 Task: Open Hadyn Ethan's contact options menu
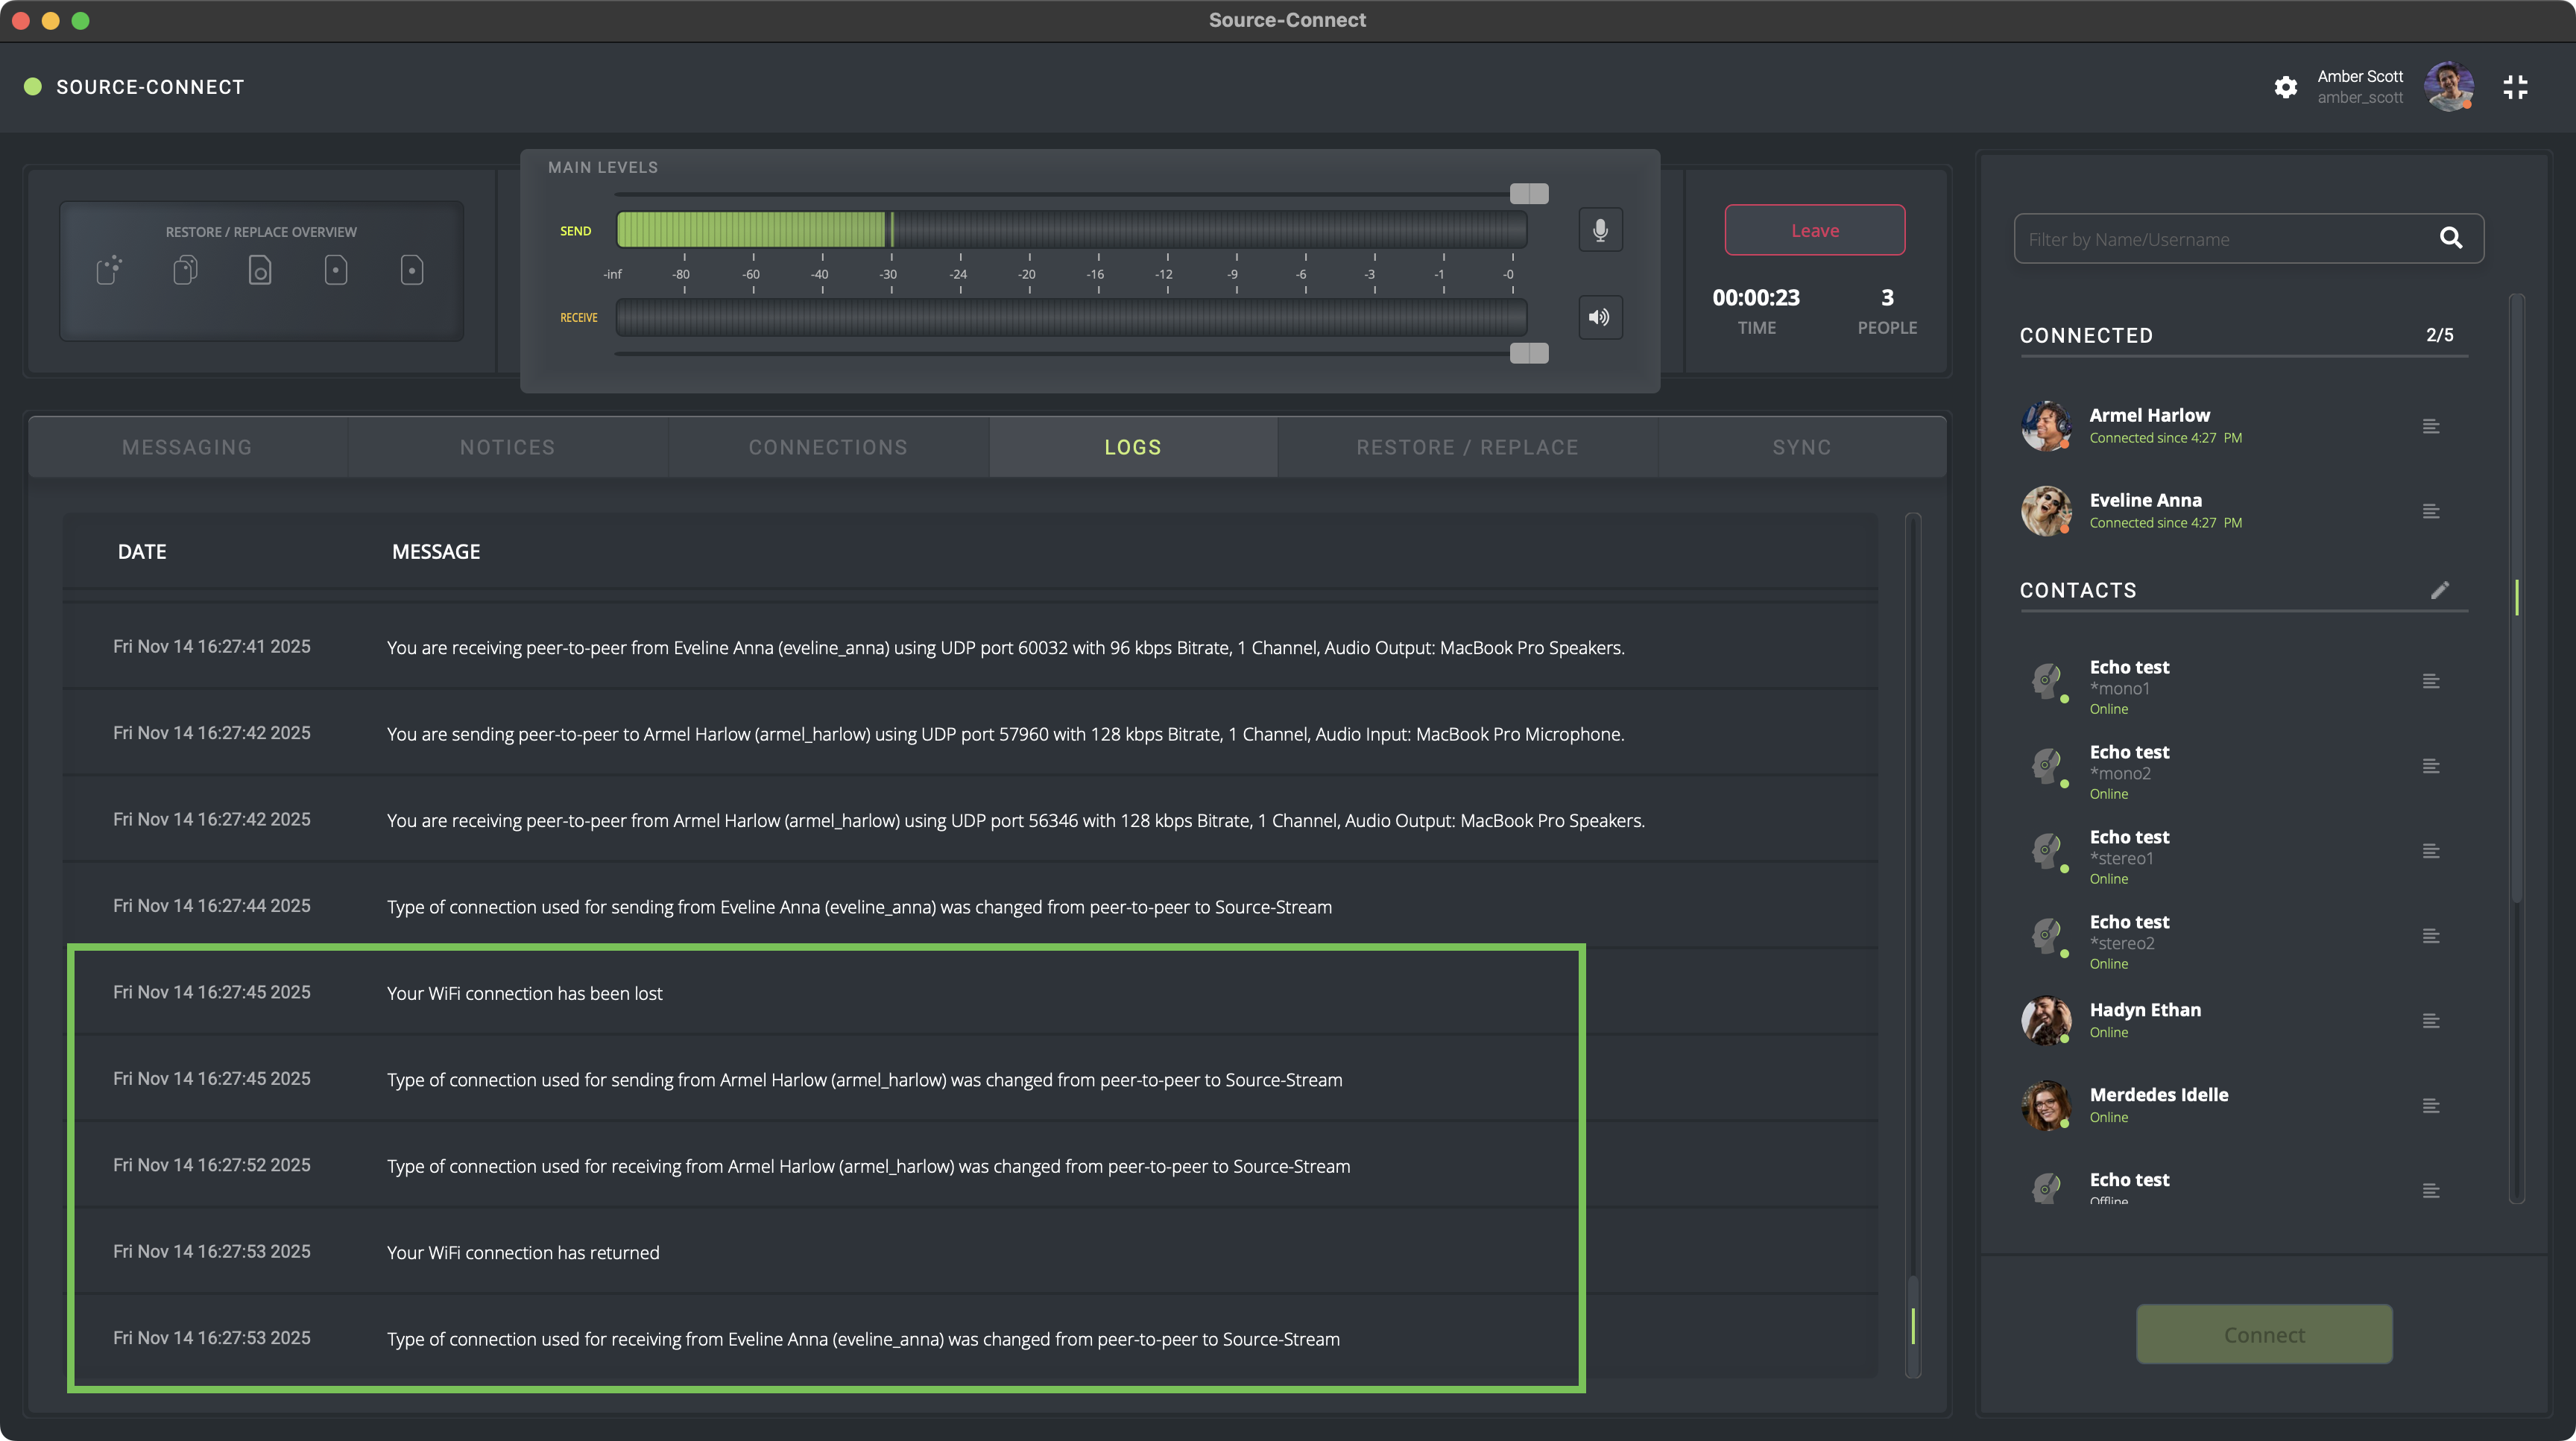point(2431,1020)
